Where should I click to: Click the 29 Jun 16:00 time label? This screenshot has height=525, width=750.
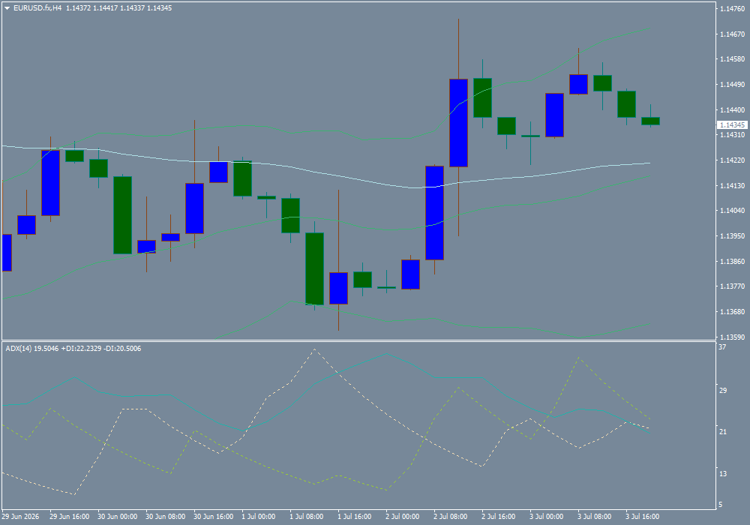point(69,517)
